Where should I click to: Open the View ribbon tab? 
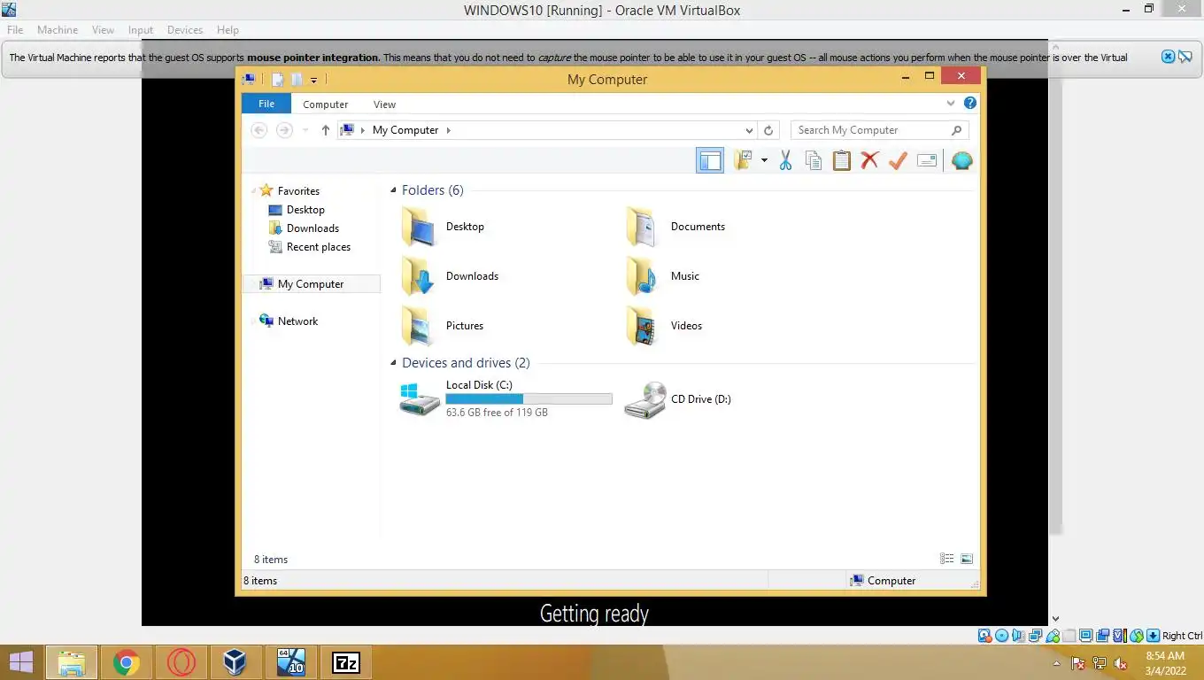pos(384,104)
